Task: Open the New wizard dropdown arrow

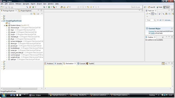Action: [x=4, y=7]
